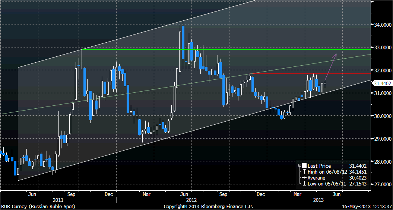
Task: Select the High marker icon in legend
Action: [304, 172]
